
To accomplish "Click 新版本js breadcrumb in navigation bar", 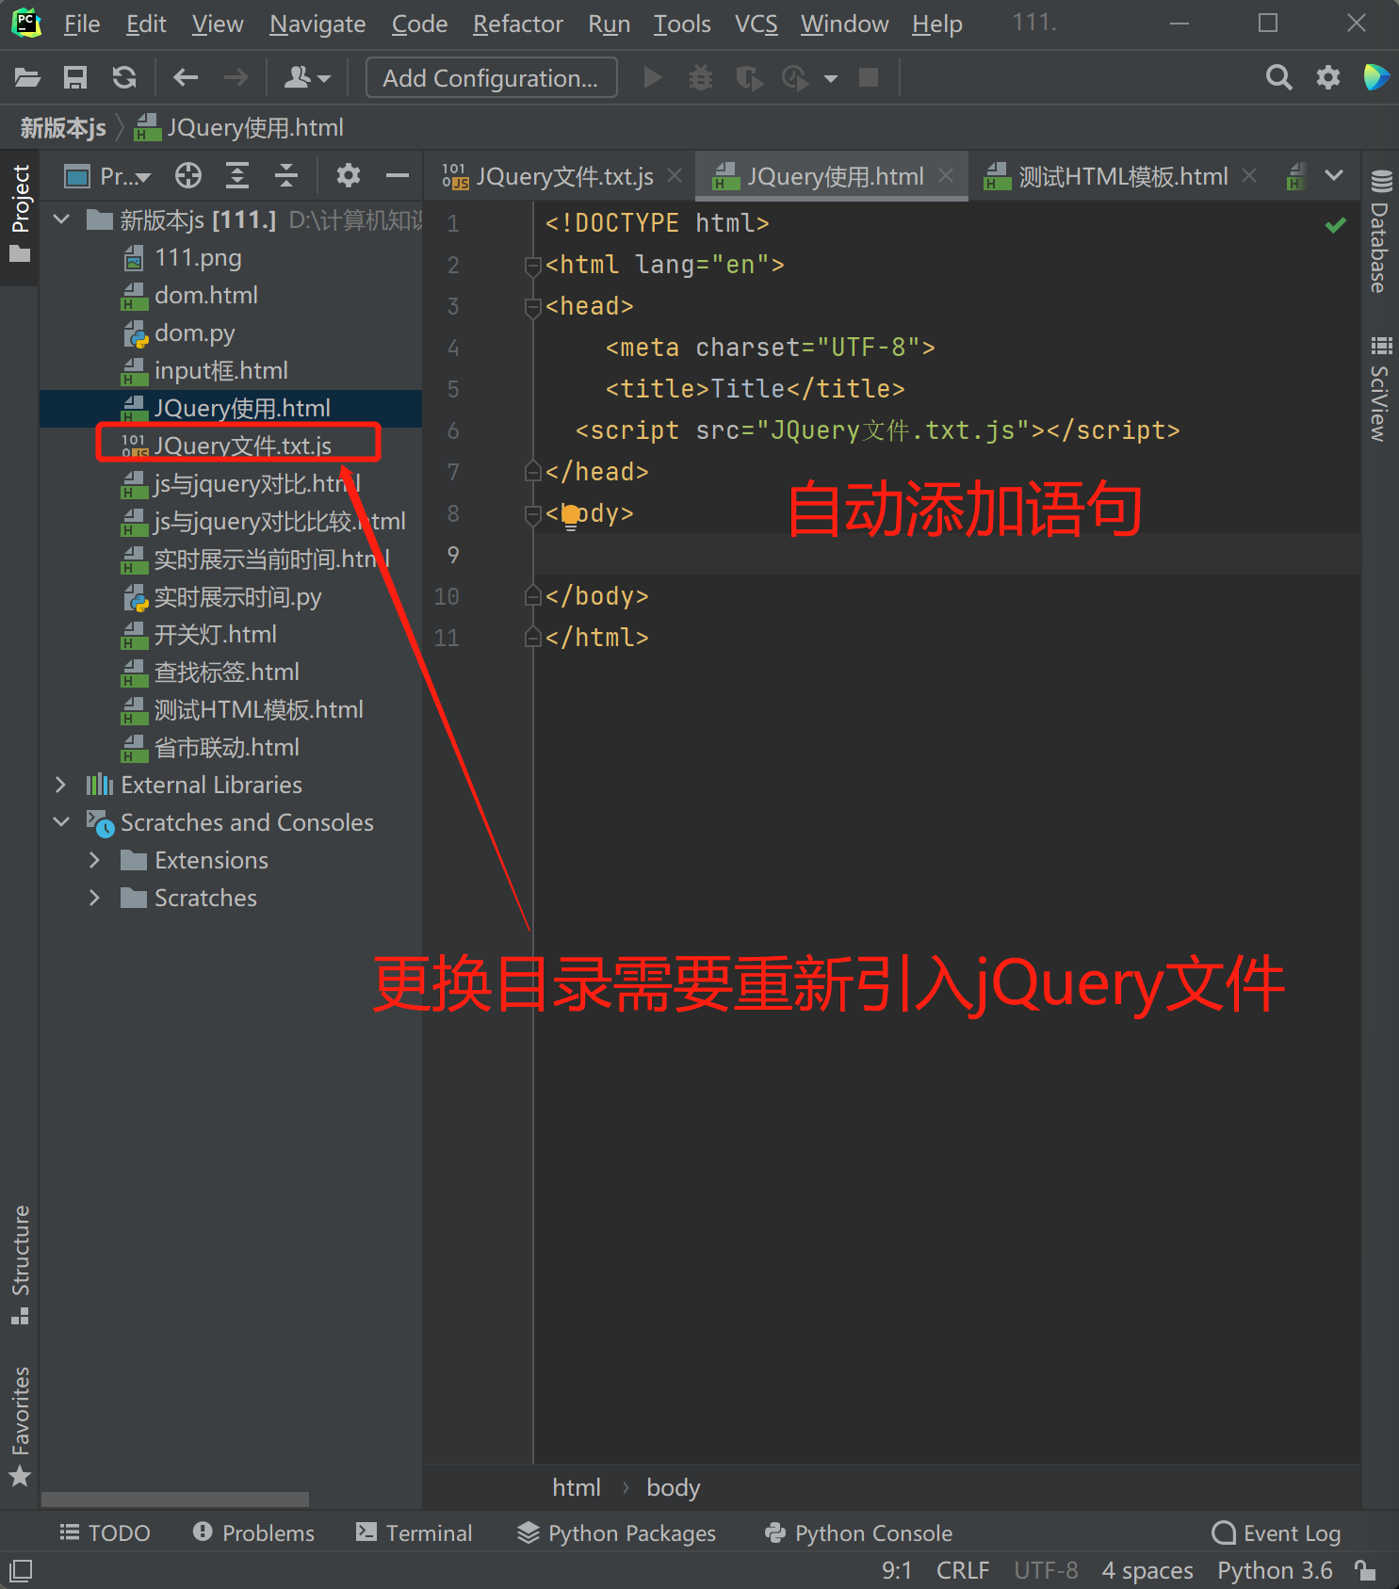I will (63, 127).
